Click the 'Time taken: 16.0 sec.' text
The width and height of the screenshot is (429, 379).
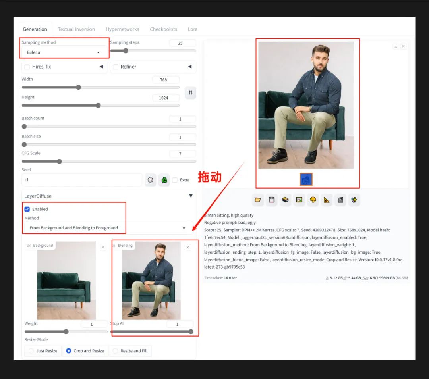coord(221,278)
